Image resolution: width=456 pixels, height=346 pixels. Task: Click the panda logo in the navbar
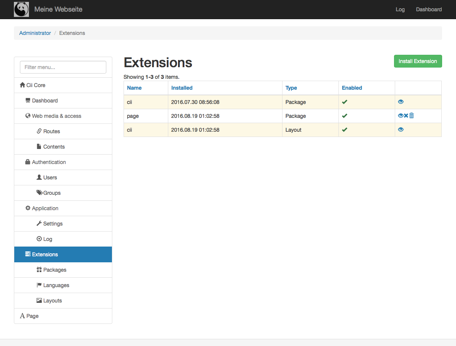(21, 9)
